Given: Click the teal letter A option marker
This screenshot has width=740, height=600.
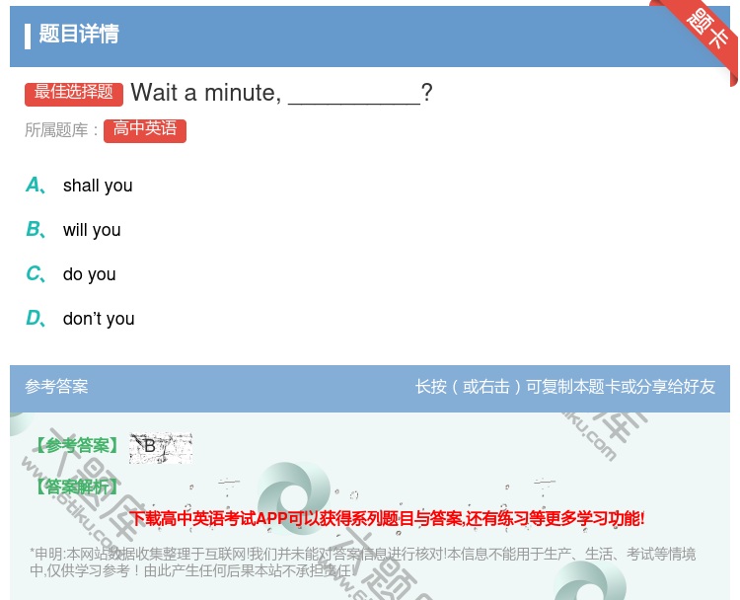Looking at the screenshot, I should coord(36,186).
